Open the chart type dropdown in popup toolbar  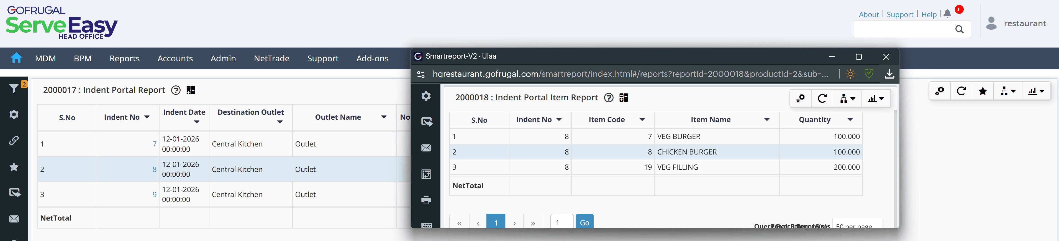click(x=876, y=98)
